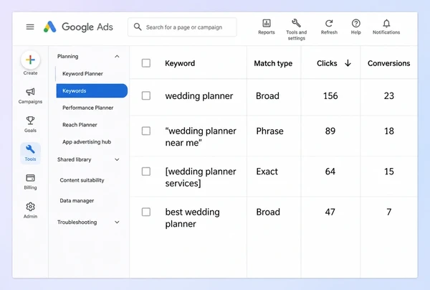Click the Phrase match type cell
The width and height of the screenshot is (430, 290).
click(x=270, y=131)
